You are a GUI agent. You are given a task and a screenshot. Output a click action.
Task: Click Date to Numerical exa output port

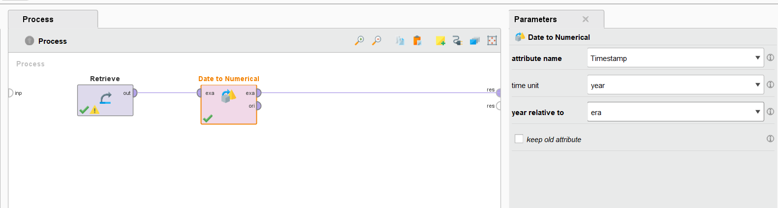[258, 92]
